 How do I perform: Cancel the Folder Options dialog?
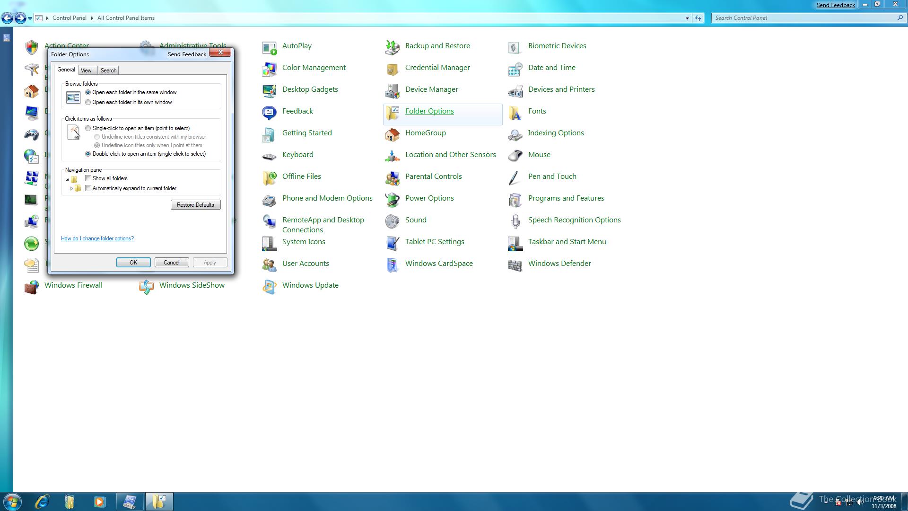pyautogui.click(x=172, y=263)
